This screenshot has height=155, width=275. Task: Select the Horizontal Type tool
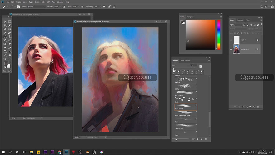coord(5,51)
